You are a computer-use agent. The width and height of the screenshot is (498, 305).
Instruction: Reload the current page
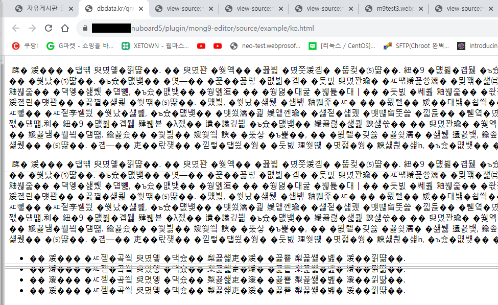(49, 28)
